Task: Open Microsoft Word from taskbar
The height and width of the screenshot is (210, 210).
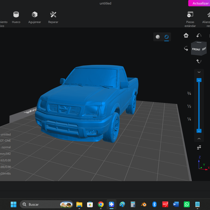Action: 176,204
